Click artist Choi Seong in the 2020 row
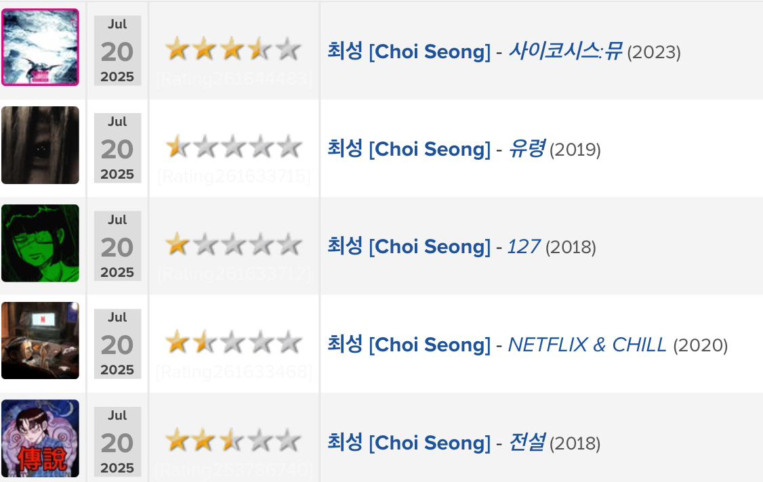Screen dimensions: 763x482 tap(409, 345)
